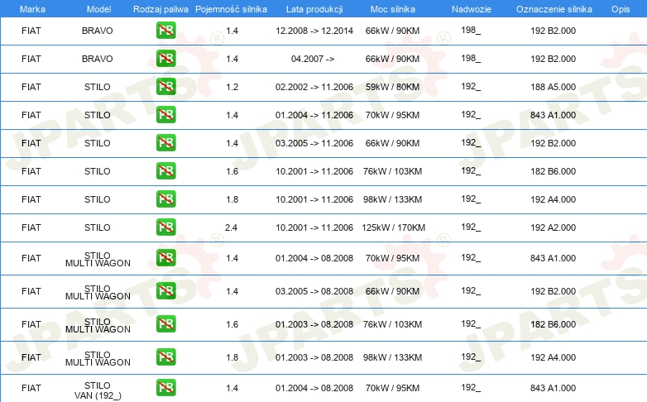Image resolution: width=647 pixels, height=402 pixels.
Task: Click the fuel icon for the Stilo 1.2
Action: (165, 86)
